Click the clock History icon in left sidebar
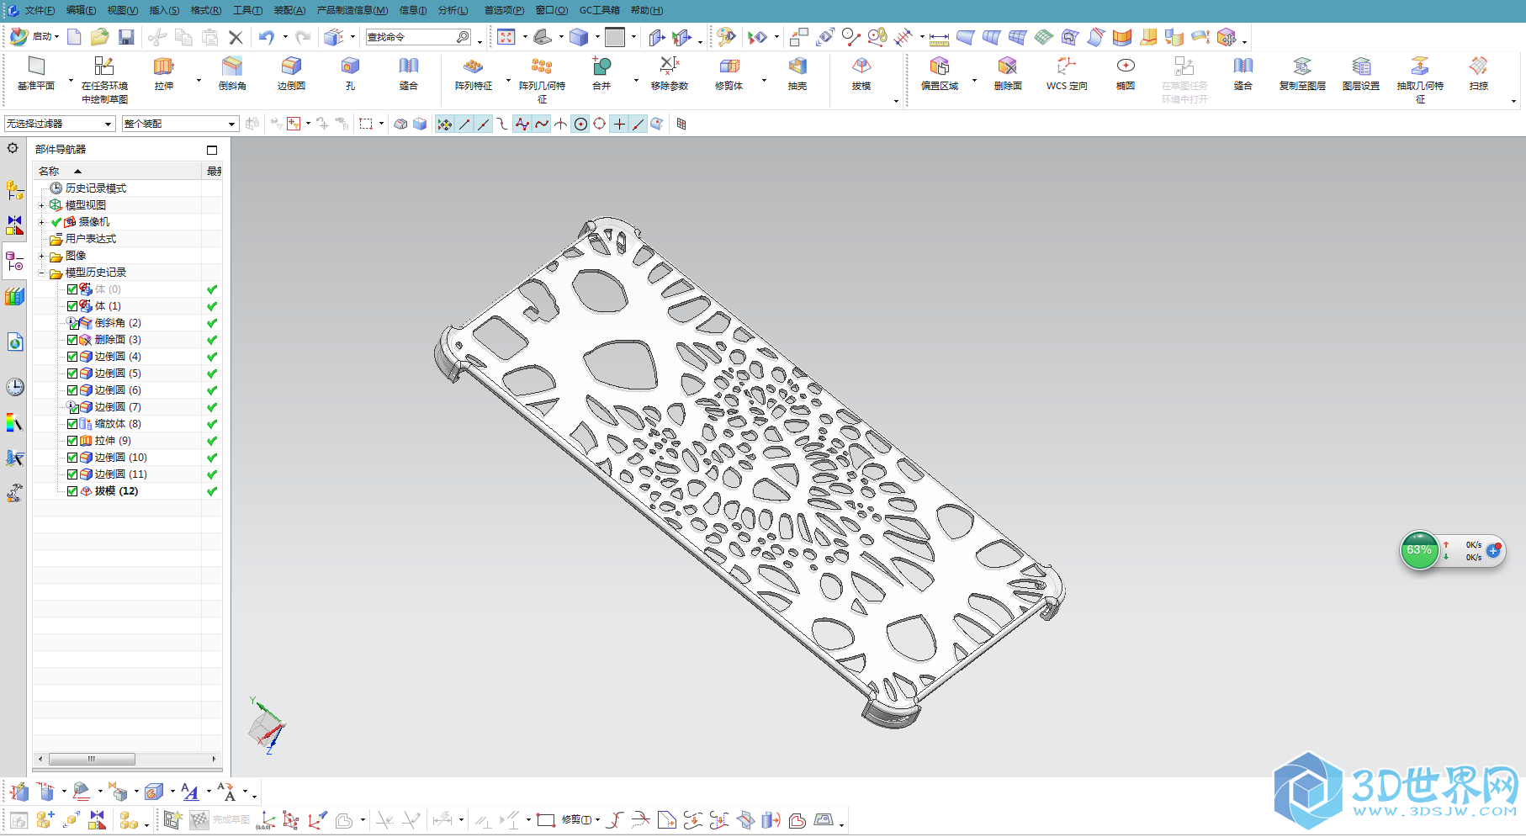1526x837 pixels. coord(15,387)
